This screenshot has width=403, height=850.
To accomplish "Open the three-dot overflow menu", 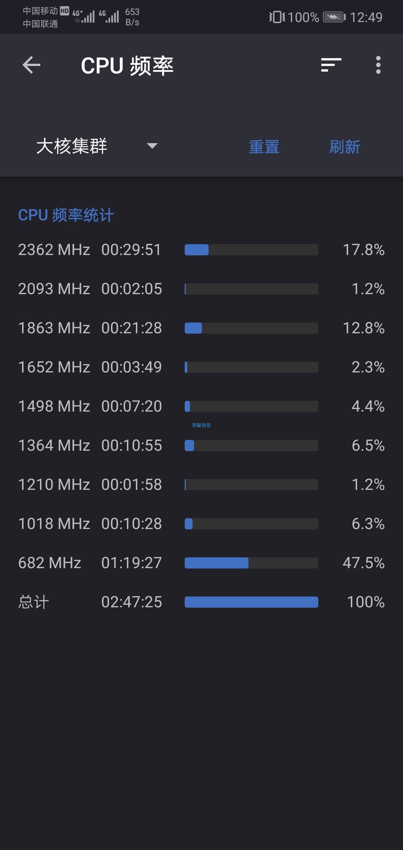I will 378,65.
